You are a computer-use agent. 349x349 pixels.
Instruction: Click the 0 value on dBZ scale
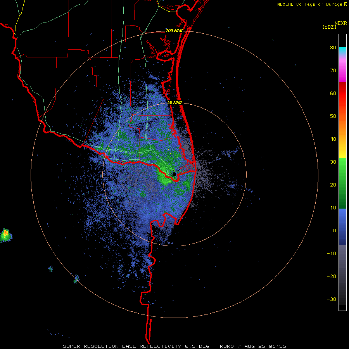(x=335, y=231)
